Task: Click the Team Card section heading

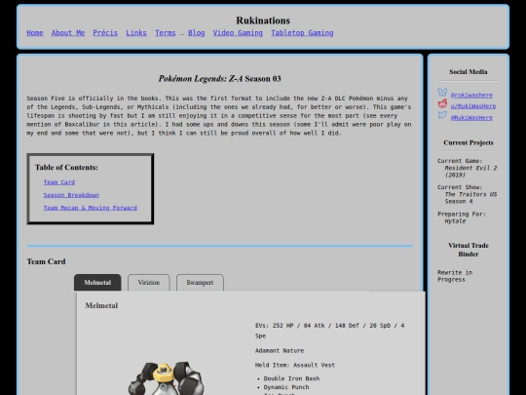Action: pyautogui.click(x=46, y=261)
